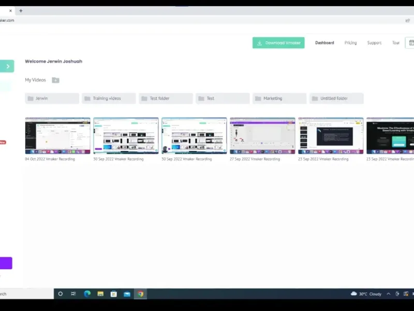Open a new browser tab

21,11
